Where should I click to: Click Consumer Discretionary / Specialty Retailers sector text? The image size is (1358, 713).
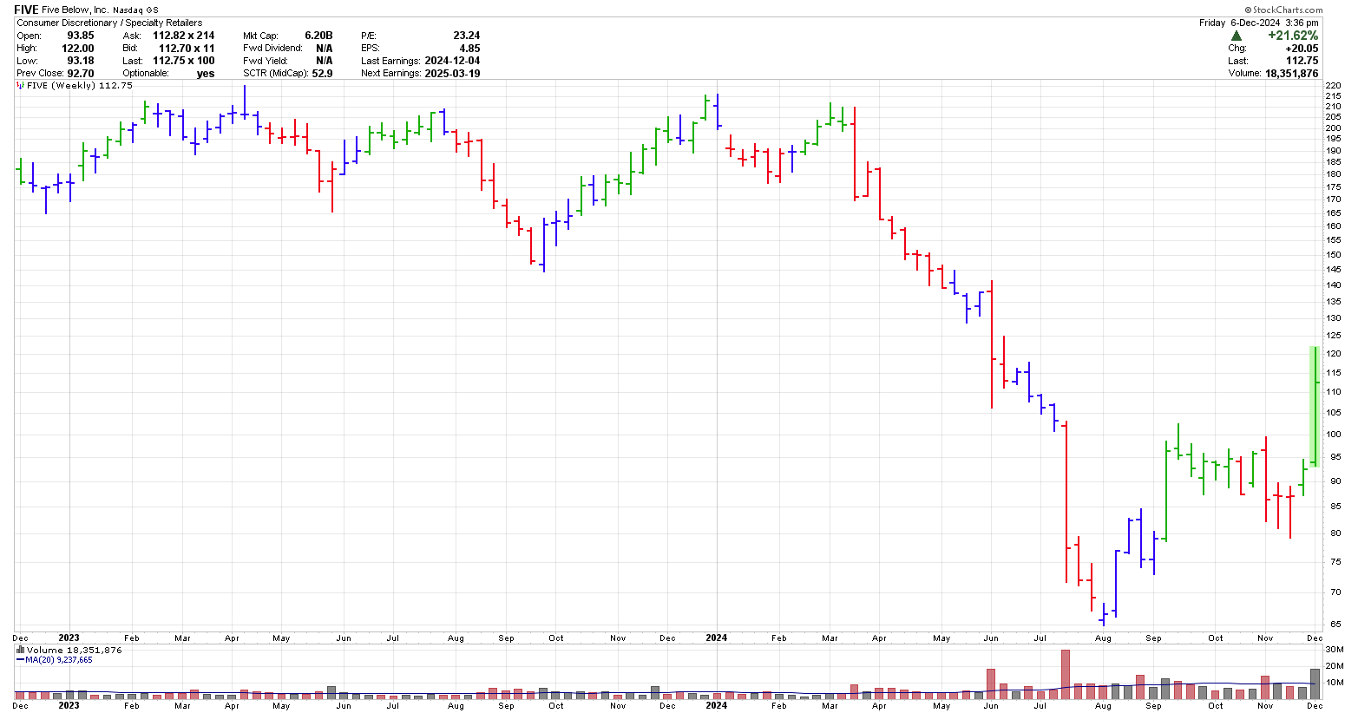tap(109, 23)
